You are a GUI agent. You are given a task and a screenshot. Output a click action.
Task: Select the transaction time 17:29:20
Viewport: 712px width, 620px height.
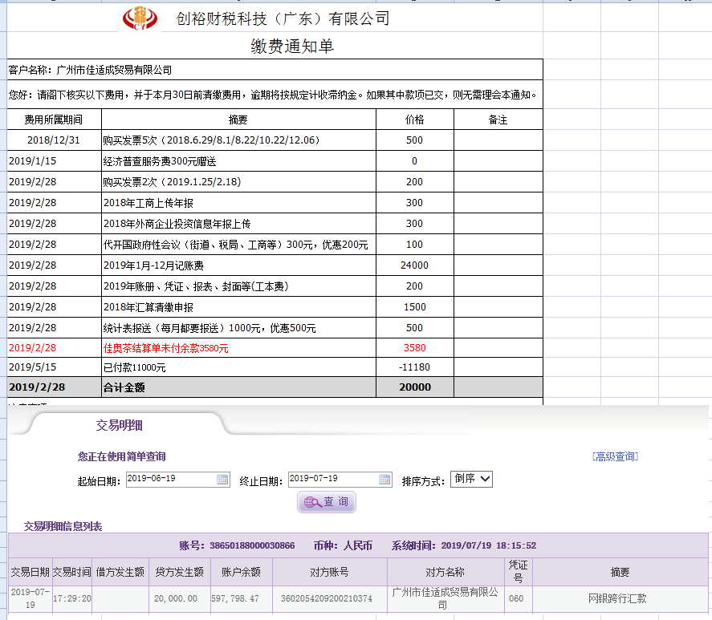[x=72, y=598]
